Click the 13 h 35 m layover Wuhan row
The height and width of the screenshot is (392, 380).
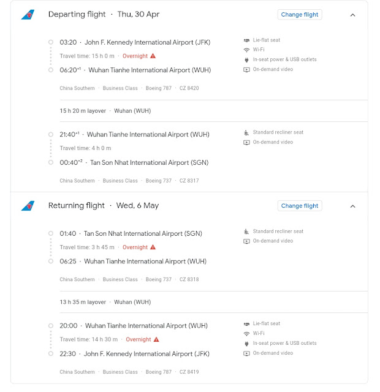(213, 302)
